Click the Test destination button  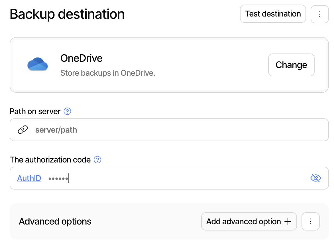(273, 14)
